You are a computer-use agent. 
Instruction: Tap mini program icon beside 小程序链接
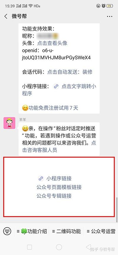[x=40, y=179]
